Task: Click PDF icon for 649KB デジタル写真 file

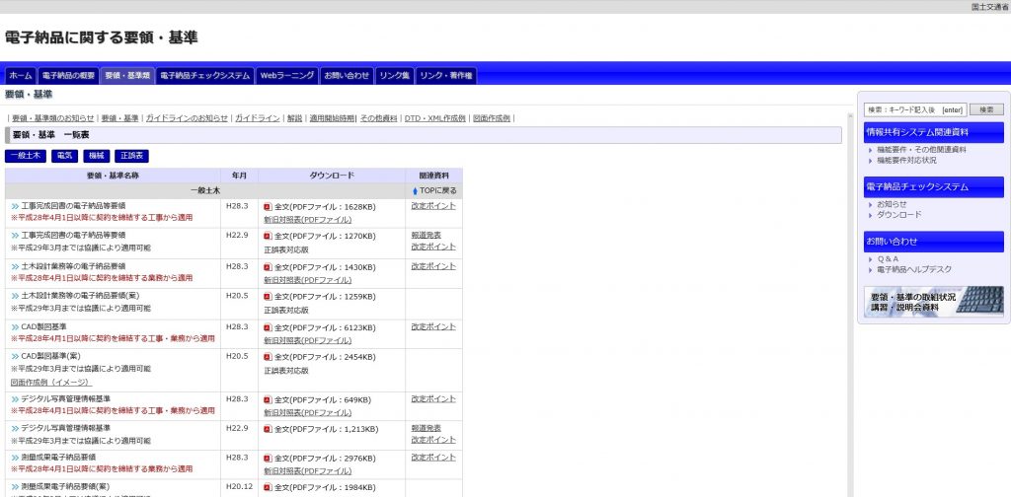Action: (268, 399)
